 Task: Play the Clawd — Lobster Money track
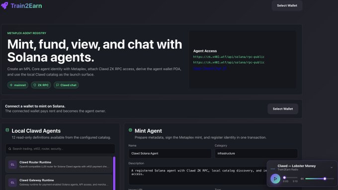click(275, 179)
